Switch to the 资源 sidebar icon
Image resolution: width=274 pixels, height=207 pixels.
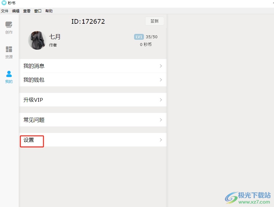(9, 52)
